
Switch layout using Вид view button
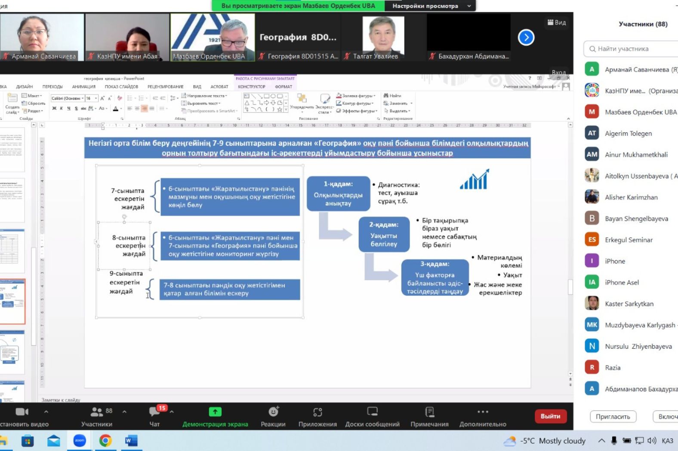[557, 22]
